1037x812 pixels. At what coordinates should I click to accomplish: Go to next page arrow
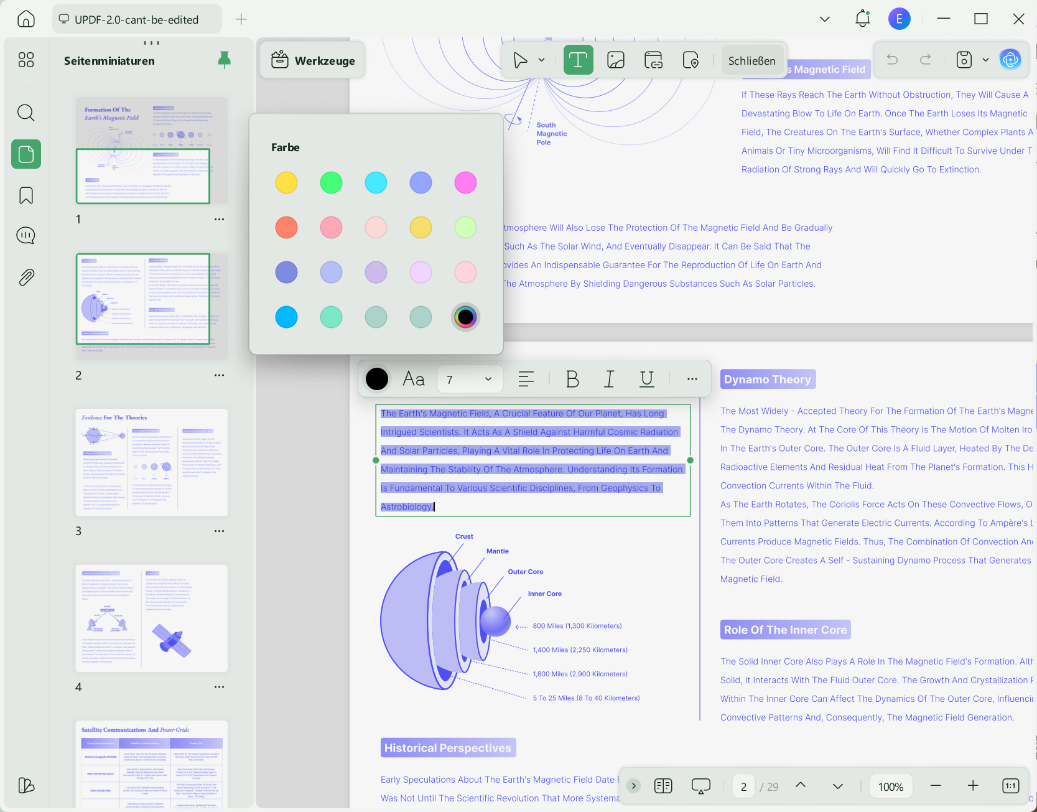click(x=838, y=786)
